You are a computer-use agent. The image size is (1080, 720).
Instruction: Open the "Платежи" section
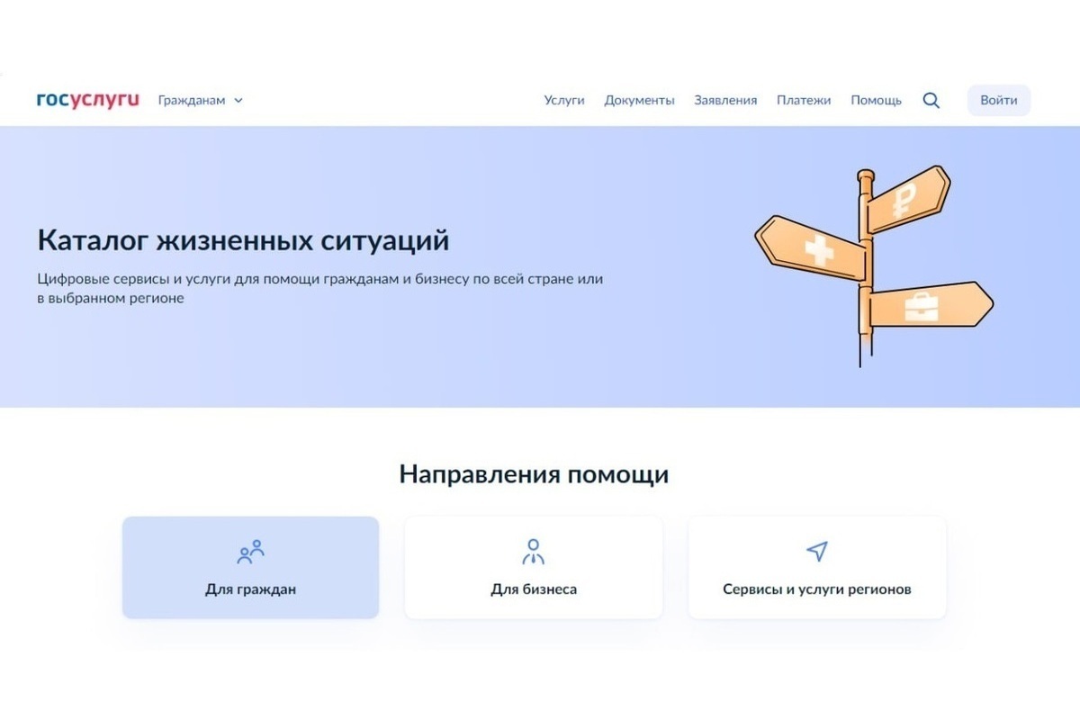[803, 100]
